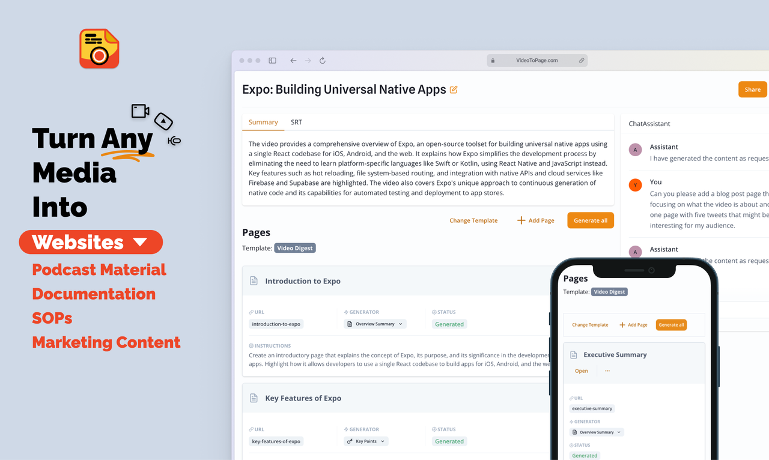Screen dimensions: 769x460
Task: Go back with the browser back arrow
Action: (x=293, y=61)
